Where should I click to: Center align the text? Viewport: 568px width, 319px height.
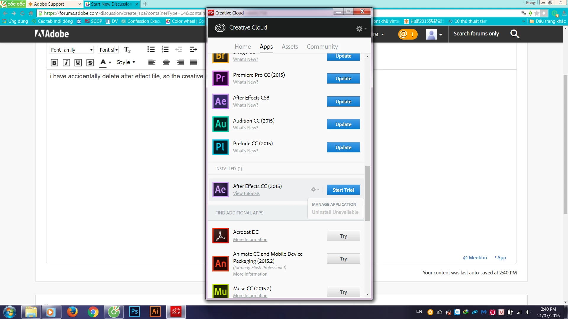click(x=166, y=62)
